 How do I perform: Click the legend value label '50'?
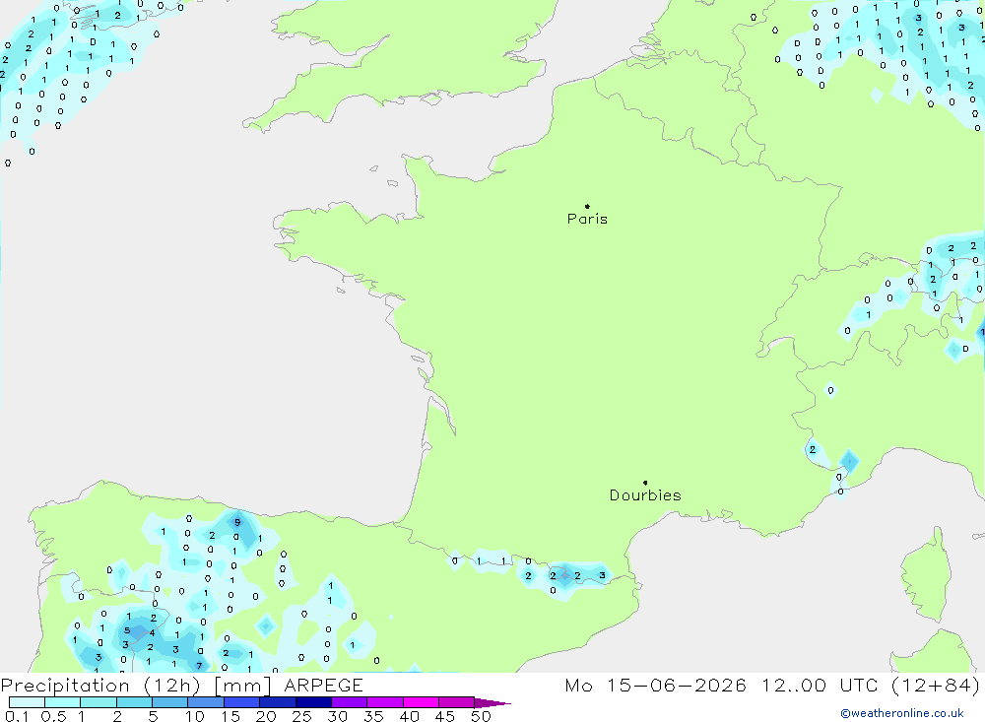[x=481, y=716]
